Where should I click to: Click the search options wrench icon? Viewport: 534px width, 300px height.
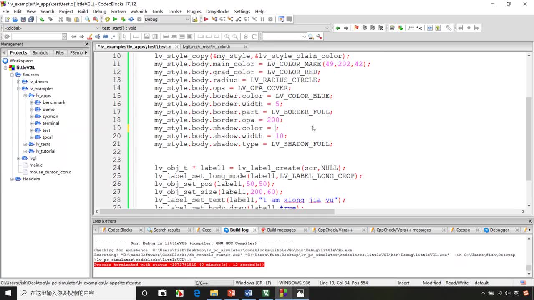coord(319,37)
